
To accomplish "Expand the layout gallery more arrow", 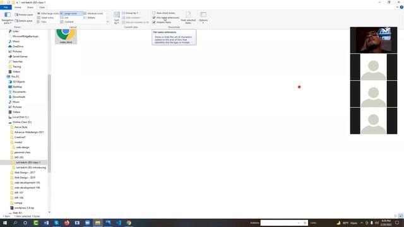I will click(x=108, y=22).
